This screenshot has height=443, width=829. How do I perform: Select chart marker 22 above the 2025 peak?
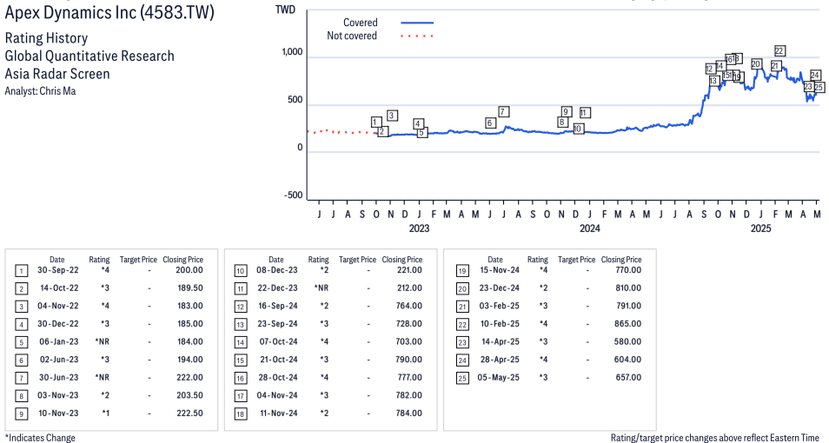779,50
